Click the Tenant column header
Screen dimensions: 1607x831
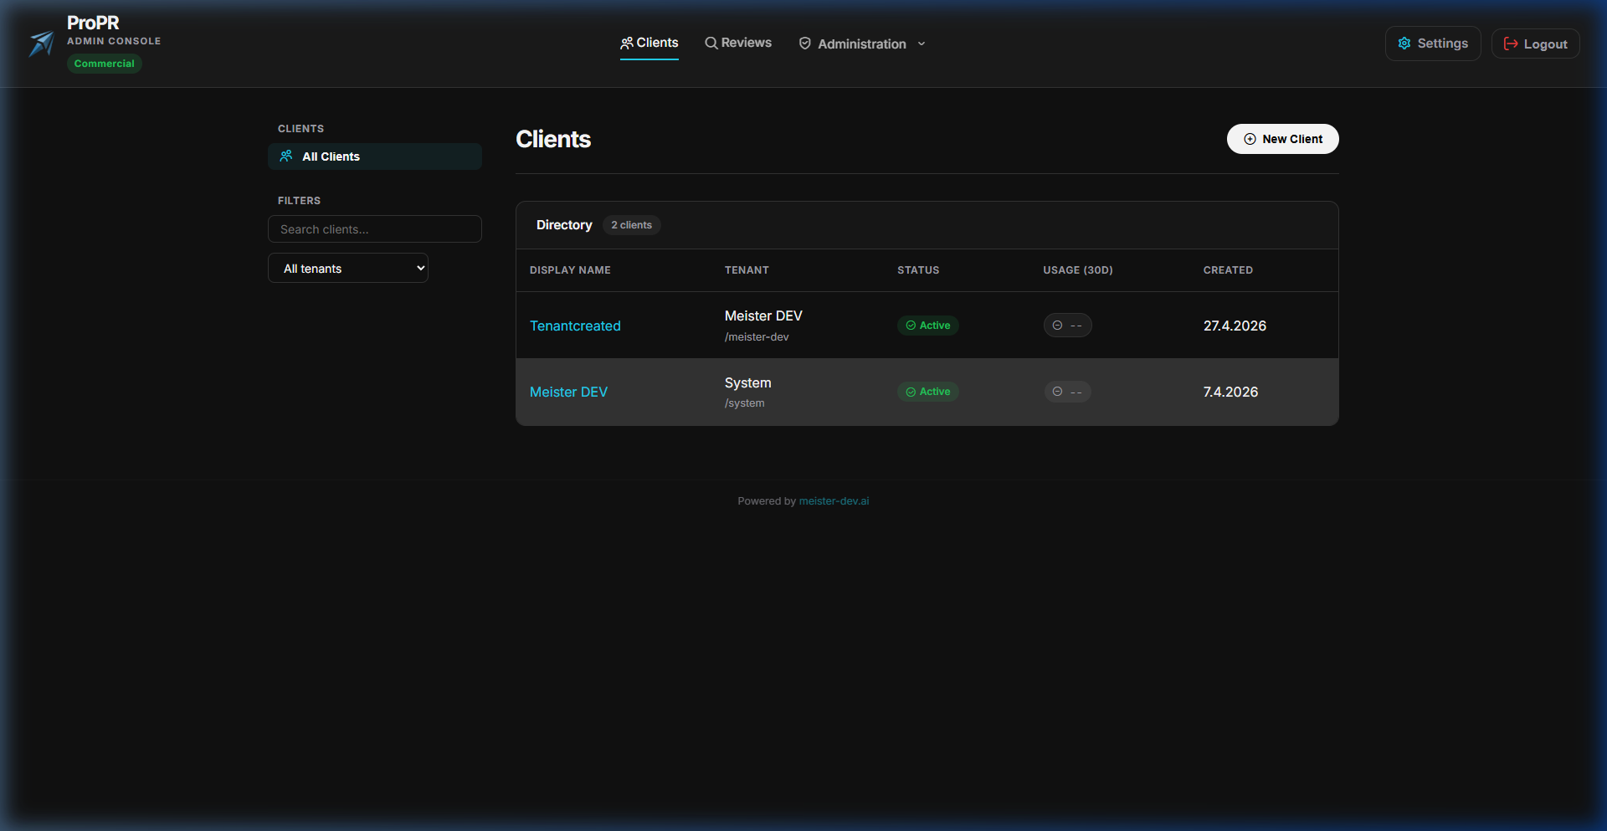tap(747, 270)
